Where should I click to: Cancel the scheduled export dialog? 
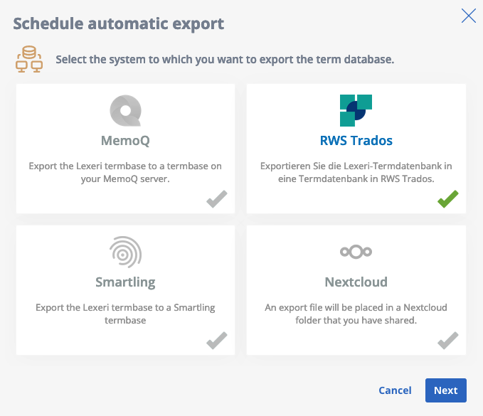pyautogui.click(x=395, y=390)
